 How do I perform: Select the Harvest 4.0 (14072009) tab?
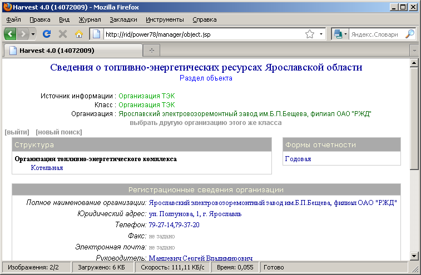click(72, 51)
